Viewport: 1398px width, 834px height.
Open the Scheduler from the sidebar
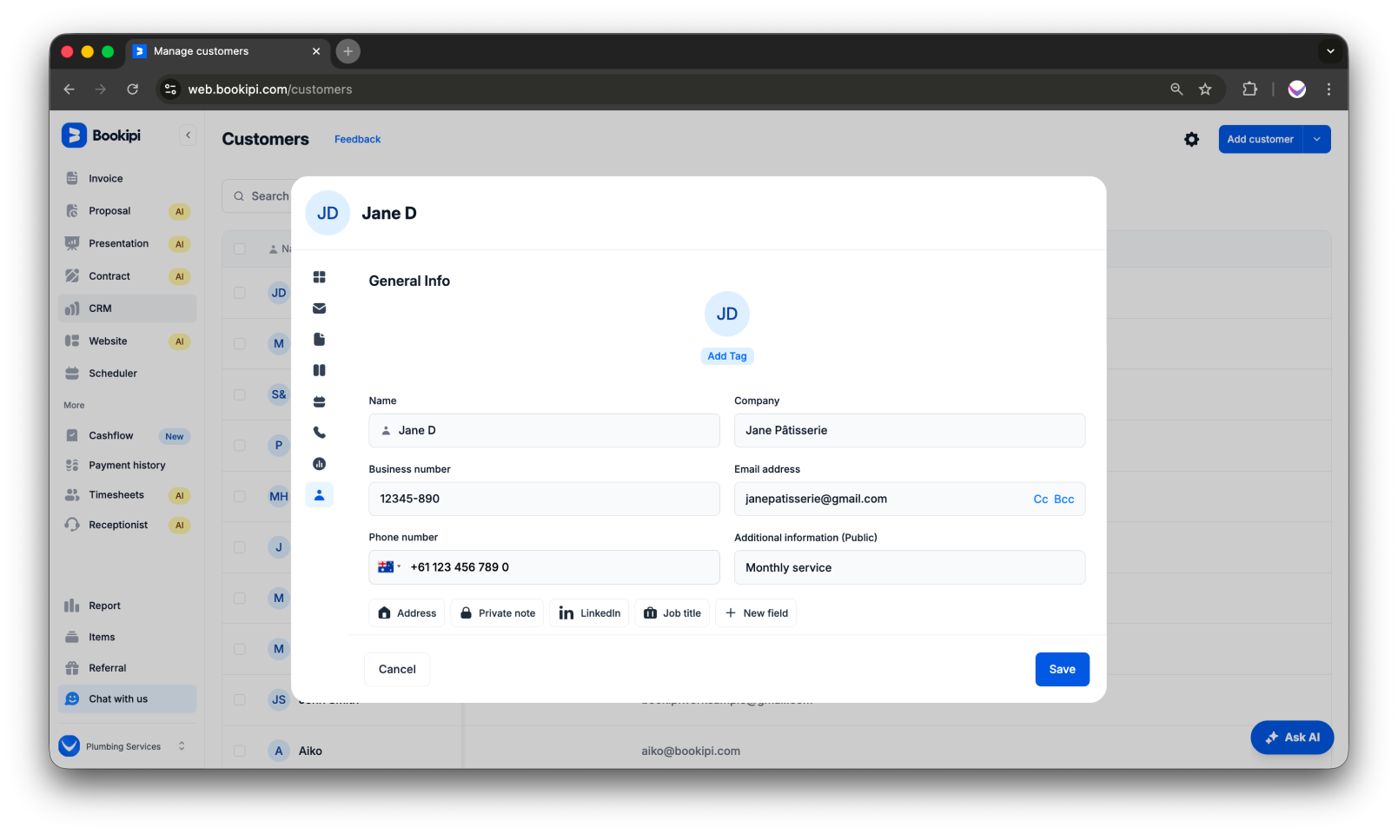click(113, 373)
